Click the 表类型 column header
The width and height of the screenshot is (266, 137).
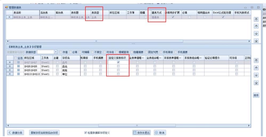pyautogui.click(x=95, y=13)
